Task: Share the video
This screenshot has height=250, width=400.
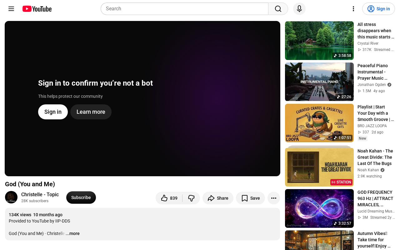Action: [218, 198]
